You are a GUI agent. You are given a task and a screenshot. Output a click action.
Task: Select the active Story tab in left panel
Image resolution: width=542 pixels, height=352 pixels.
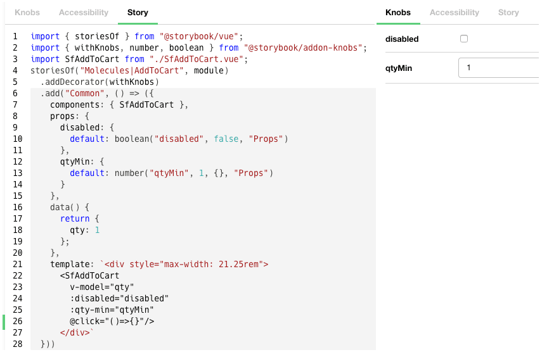(138, 13)
